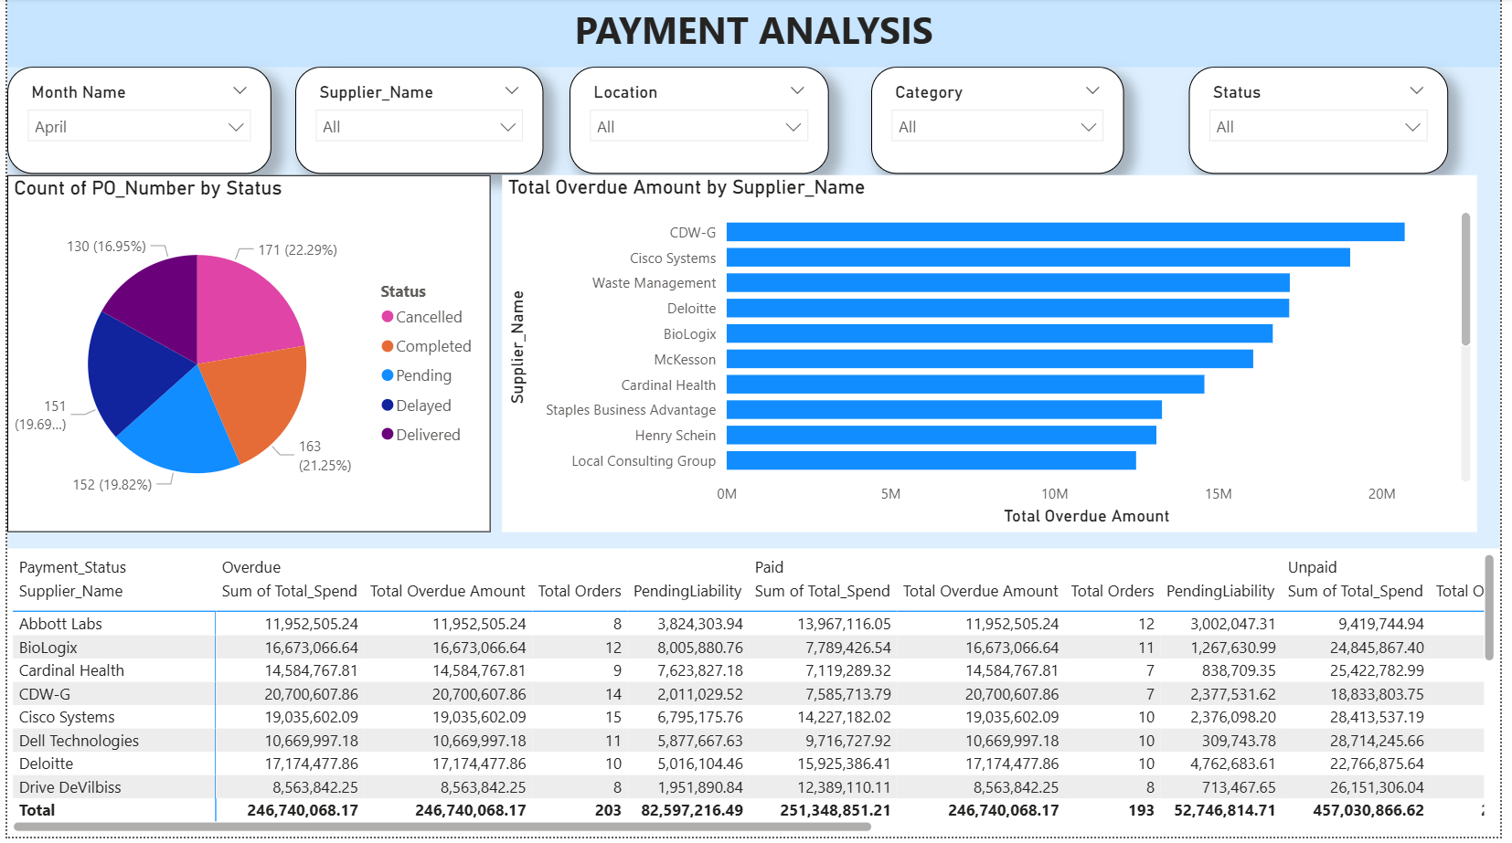Collapse the Supplier_Name slicer header chevron
1512x843 pixels.
[x=512, y=90]
